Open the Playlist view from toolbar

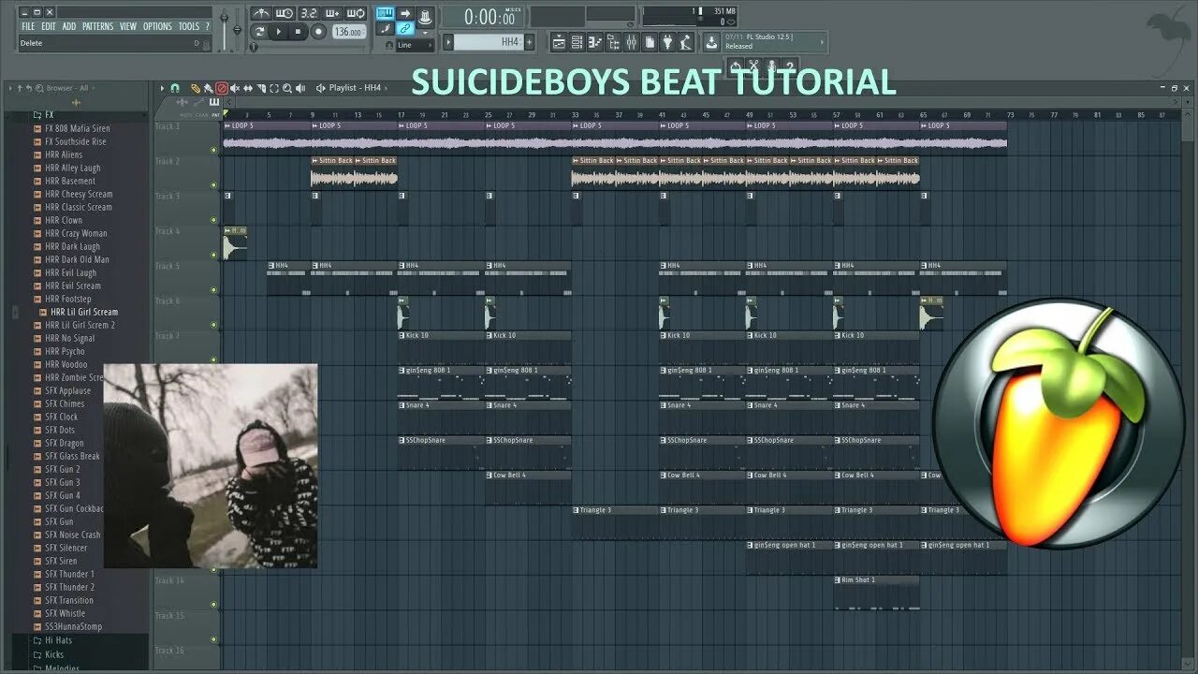tap(559, 42)
